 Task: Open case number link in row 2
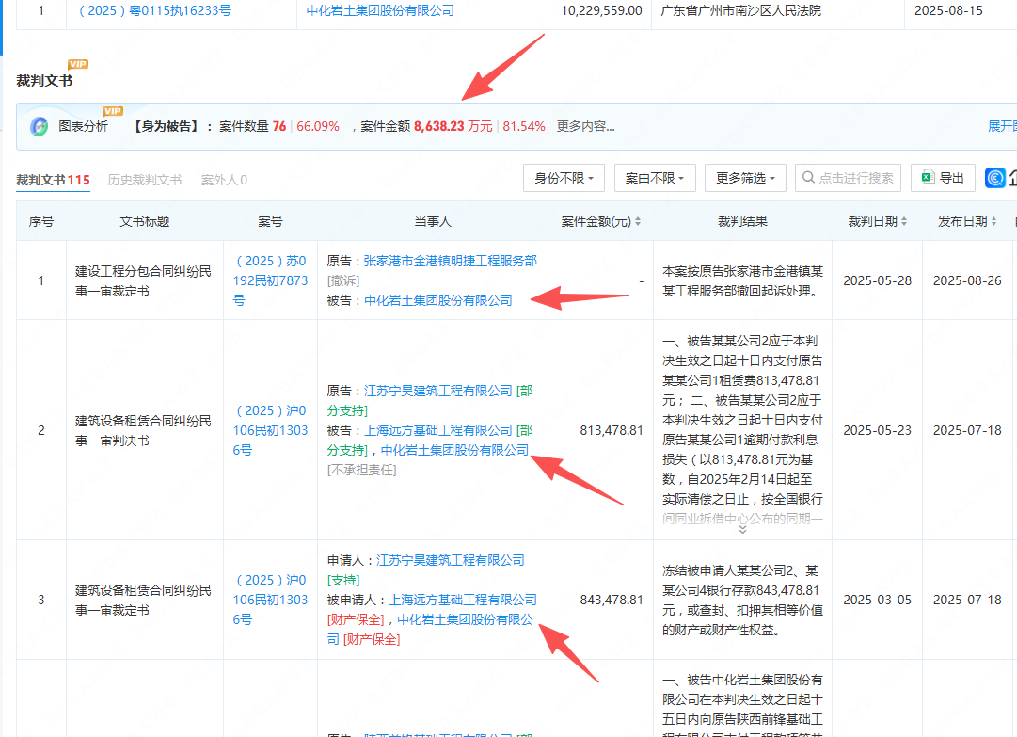(270, 430)
